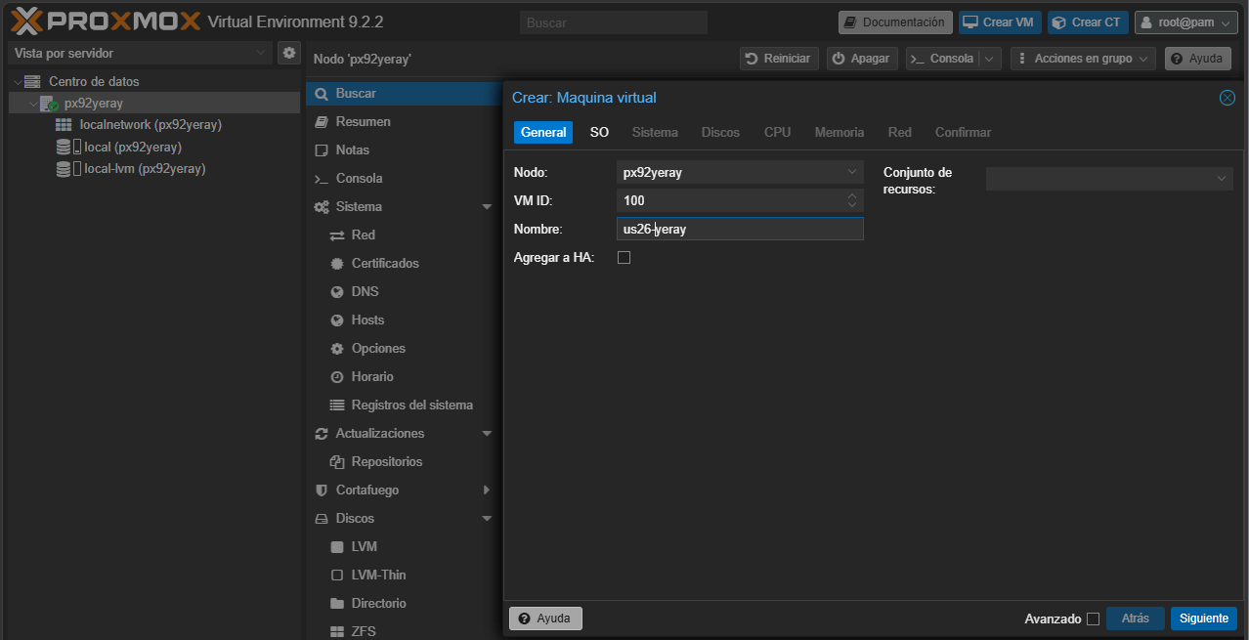Collapse the px92yeray node tree arrow
This screenshot has width=1249, height=640.
tap(33, 103)
